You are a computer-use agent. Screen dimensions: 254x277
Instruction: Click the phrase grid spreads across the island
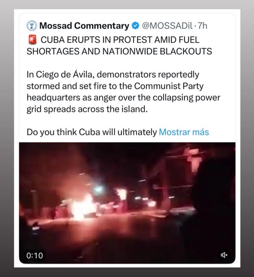tap(87, 109)
